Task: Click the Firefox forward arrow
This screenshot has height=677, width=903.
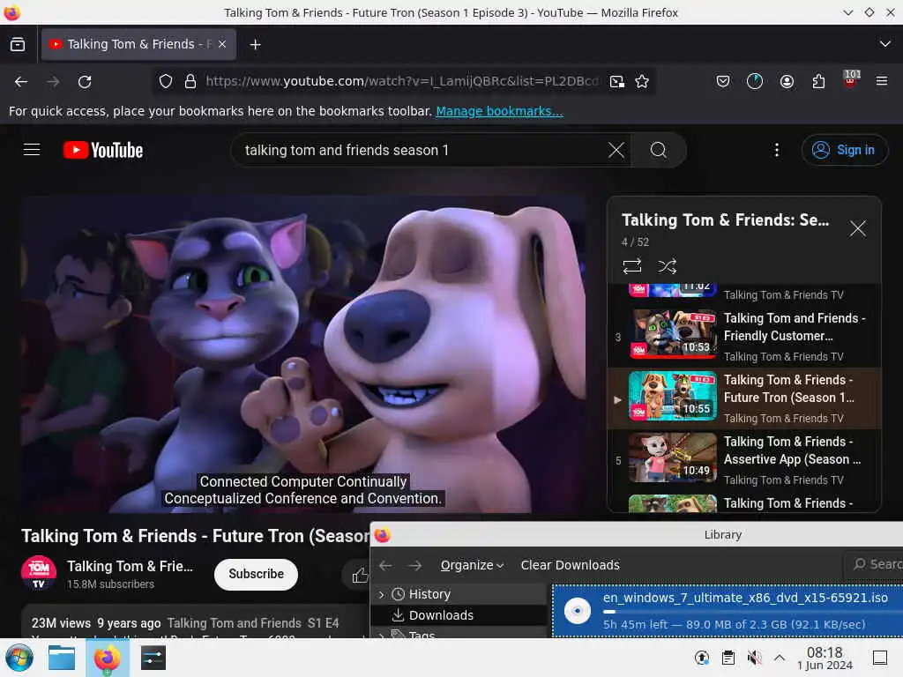Action: [53, 82]
